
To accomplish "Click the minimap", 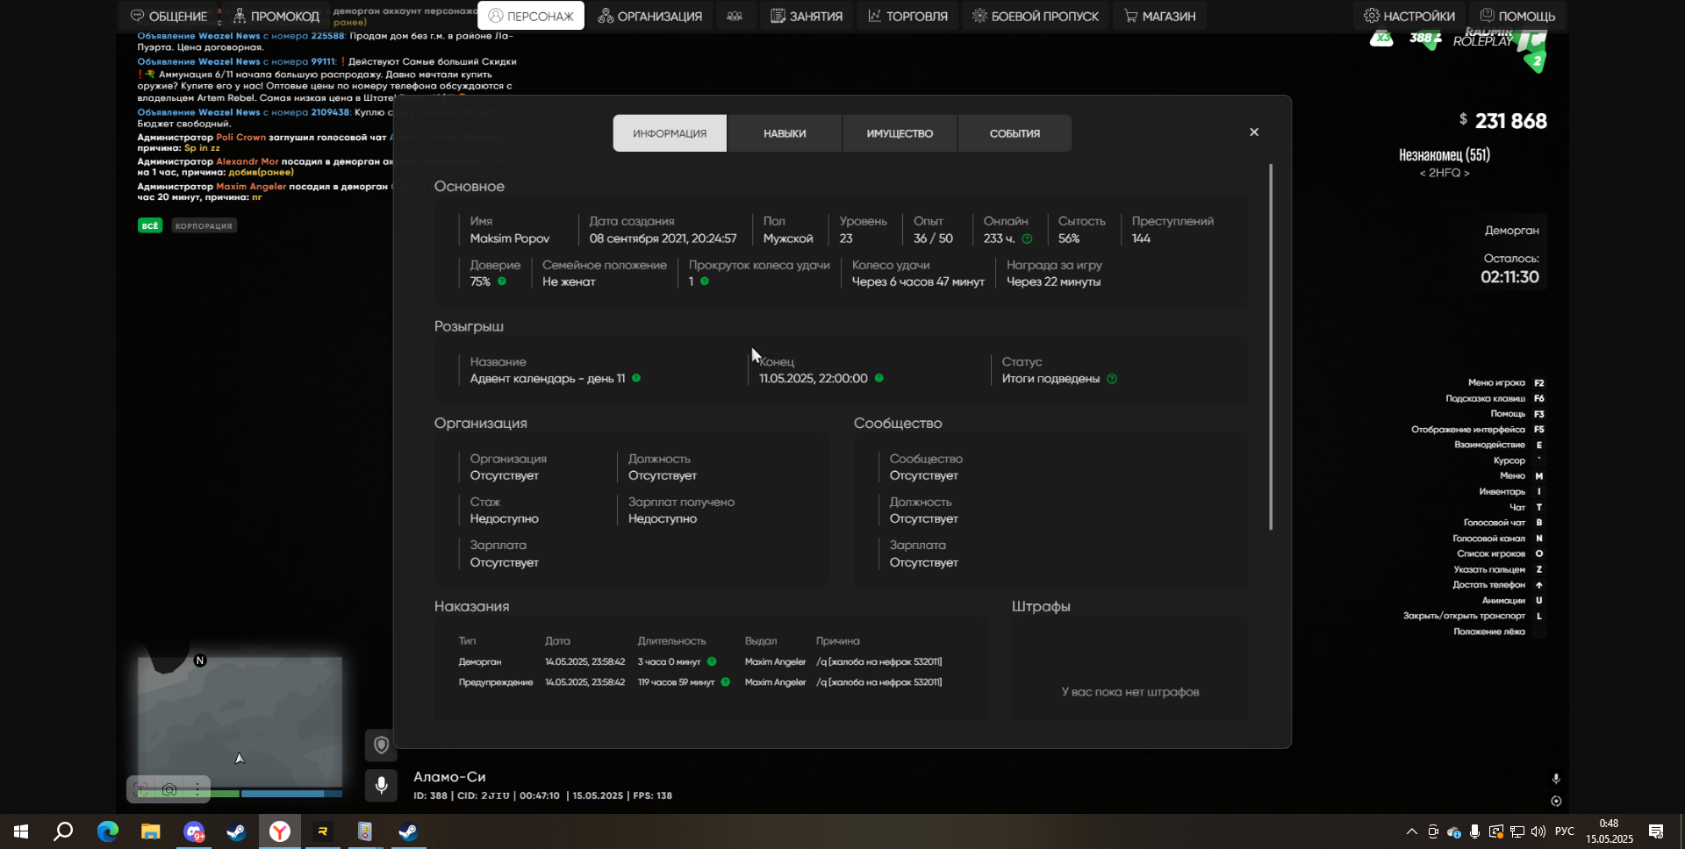I will point(240,721).
